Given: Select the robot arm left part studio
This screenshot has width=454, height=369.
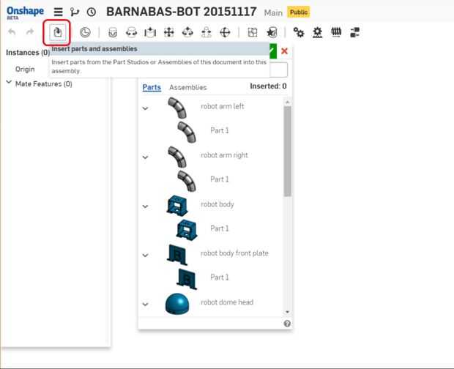Looking at the screenshot, I should tap(222, 106).
